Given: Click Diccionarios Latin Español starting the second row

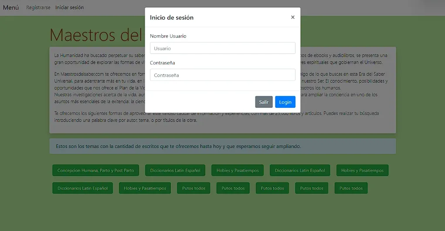Looking at the screenshot, I should 82,188.
